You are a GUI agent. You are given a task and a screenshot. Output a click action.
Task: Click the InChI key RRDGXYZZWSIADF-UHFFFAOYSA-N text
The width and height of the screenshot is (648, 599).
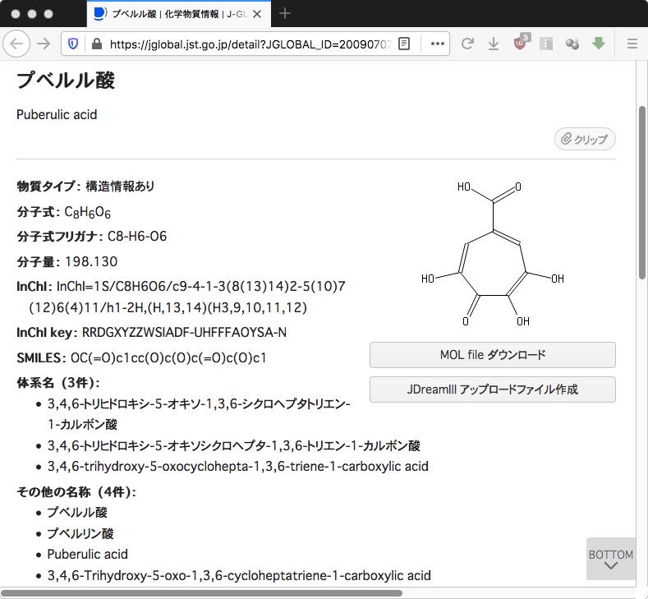(184, 332)
